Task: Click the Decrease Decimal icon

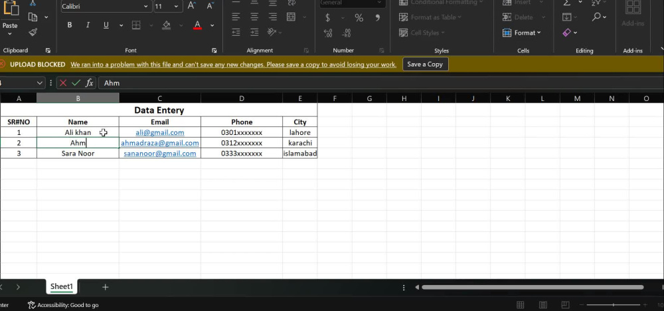Action: [x=347, y=33]
